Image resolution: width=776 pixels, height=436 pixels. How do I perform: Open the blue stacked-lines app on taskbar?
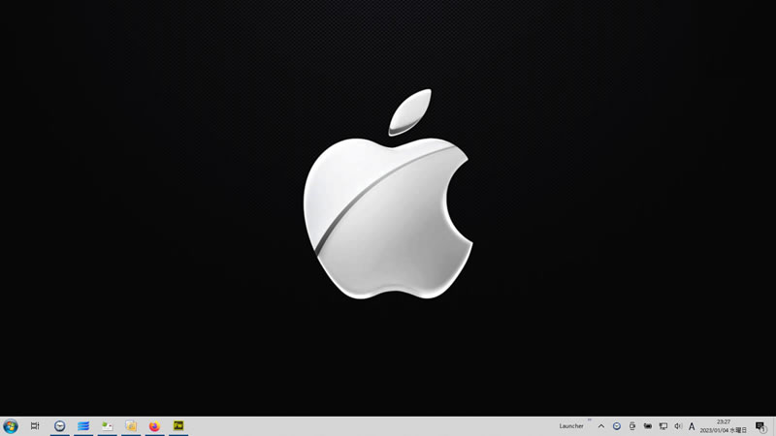pyautogui.click(x=83, y=425)
